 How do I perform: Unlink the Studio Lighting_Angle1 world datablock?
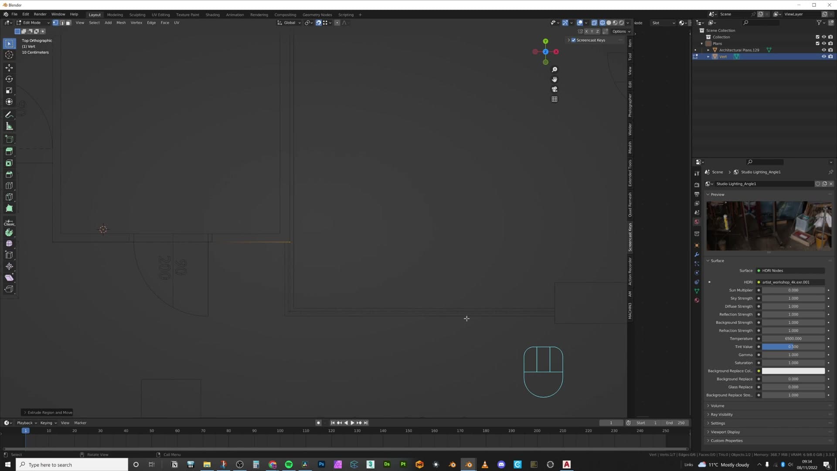(831, 184)
